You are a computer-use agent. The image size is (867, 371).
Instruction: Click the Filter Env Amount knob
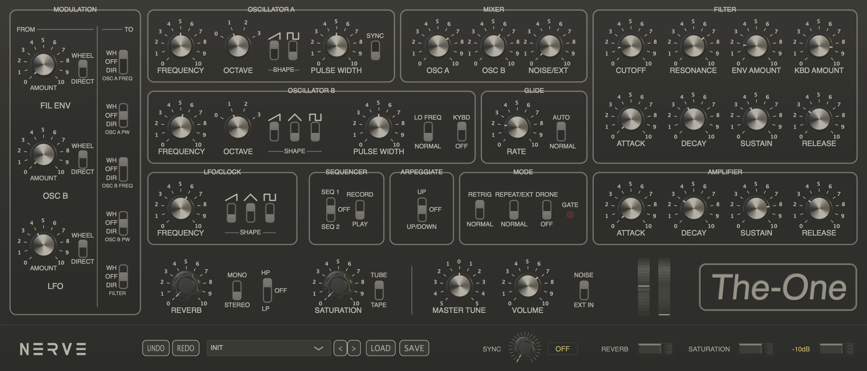(x=756, y=46)
